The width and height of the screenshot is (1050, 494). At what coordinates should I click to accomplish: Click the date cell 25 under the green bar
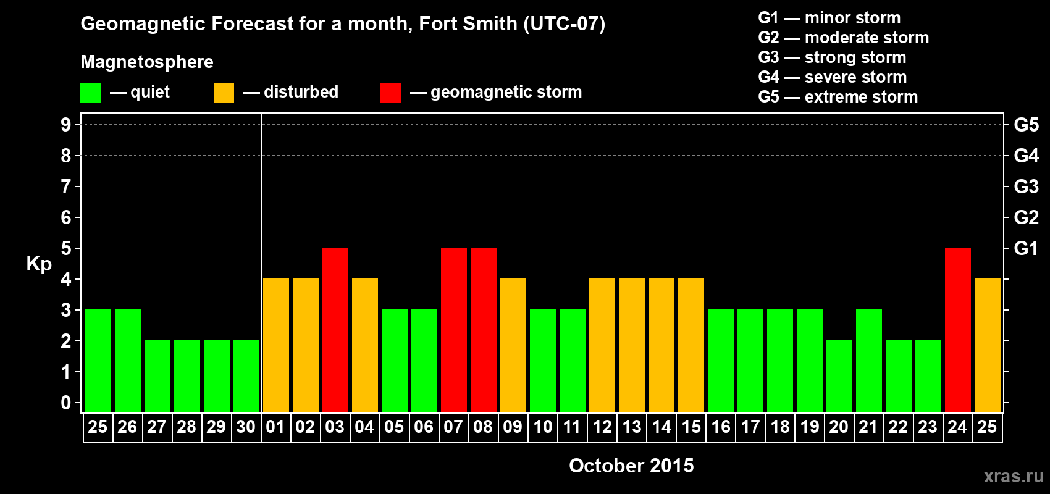point(98,427)
